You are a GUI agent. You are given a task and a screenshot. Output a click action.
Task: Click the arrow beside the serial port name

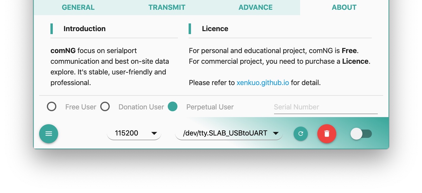[x=276, y=133]
